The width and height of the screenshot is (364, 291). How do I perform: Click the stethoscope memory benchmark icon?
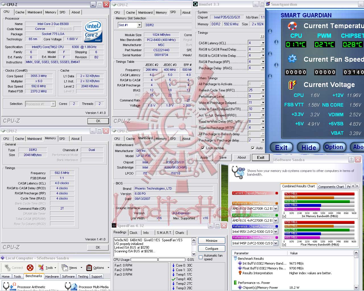tap(238, 172)
